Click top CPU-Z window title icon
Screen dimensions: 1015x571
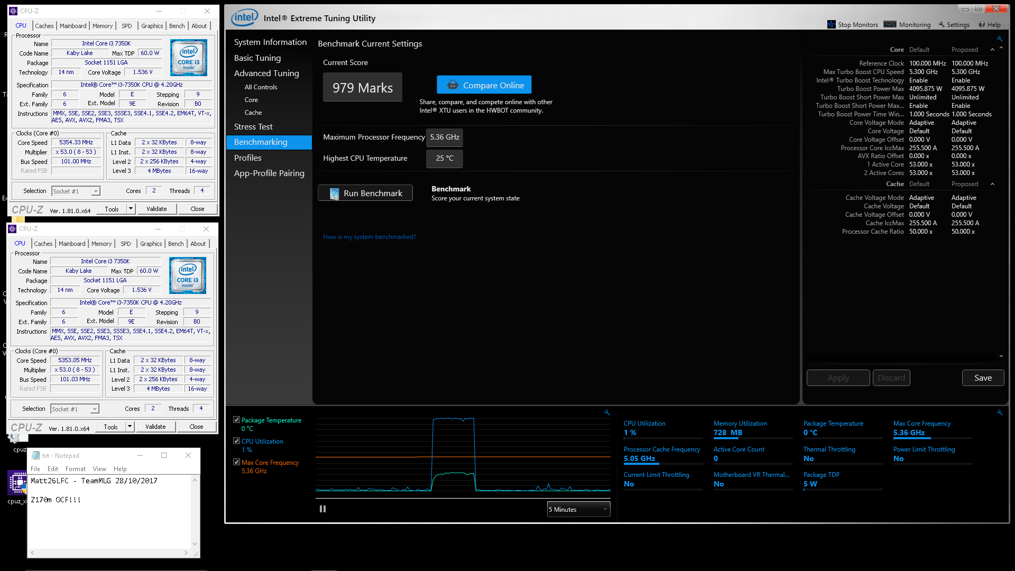13,11
